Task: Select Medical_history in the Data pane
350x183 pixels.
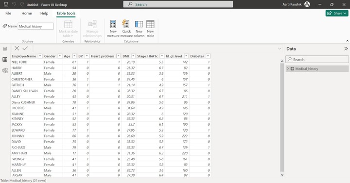Action: pos(317,68)
